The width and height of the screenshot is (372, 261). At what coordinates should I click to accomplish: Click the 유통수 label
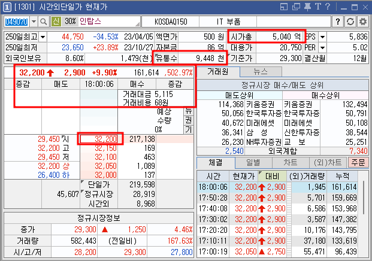tap(167, 58)
